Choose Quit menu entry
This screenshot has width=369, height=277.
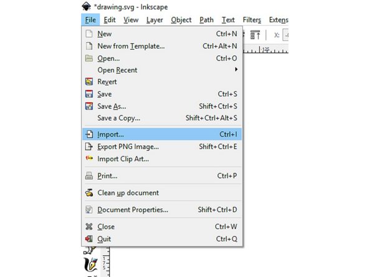pos(162,239)
